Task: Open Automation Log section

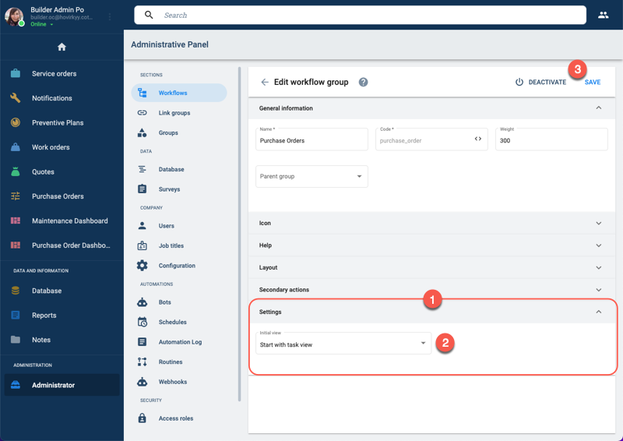Action: click(179, 342)
